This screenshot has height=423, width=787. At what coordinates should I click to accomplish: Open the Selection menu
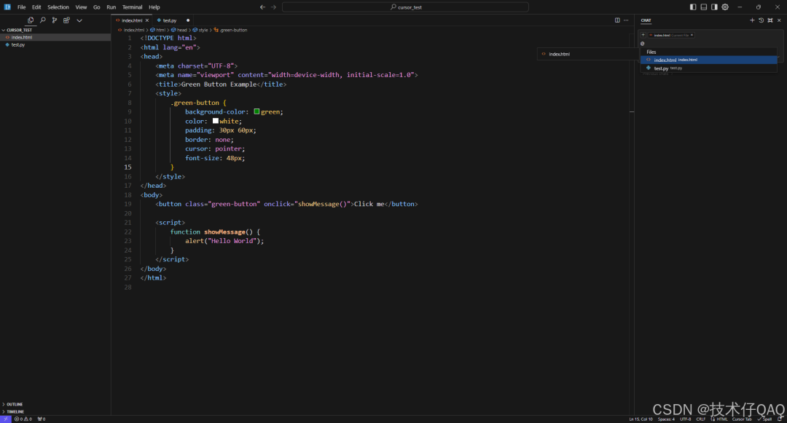pyautogui.click(x=58, y=7)
